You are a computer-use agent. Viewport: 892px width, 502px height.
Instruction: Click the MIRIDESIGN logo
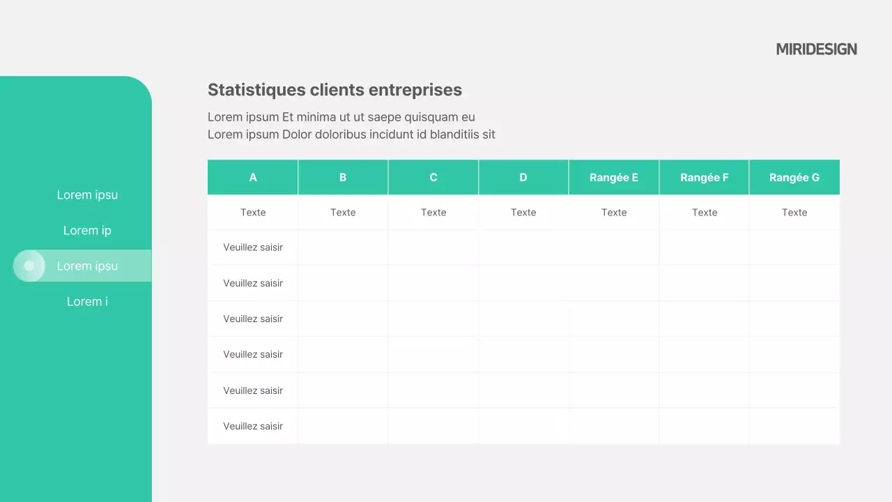(x=816, y=49)
